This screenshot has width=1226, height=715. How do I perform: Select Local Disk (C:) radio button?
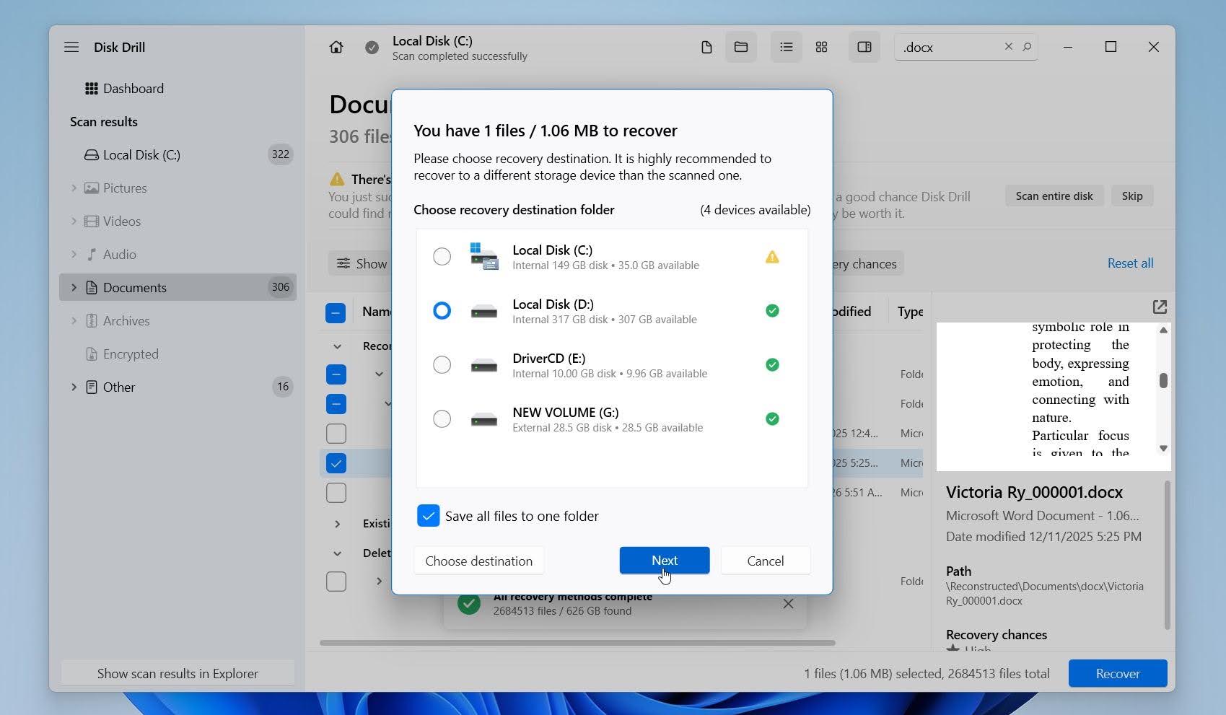442,256
